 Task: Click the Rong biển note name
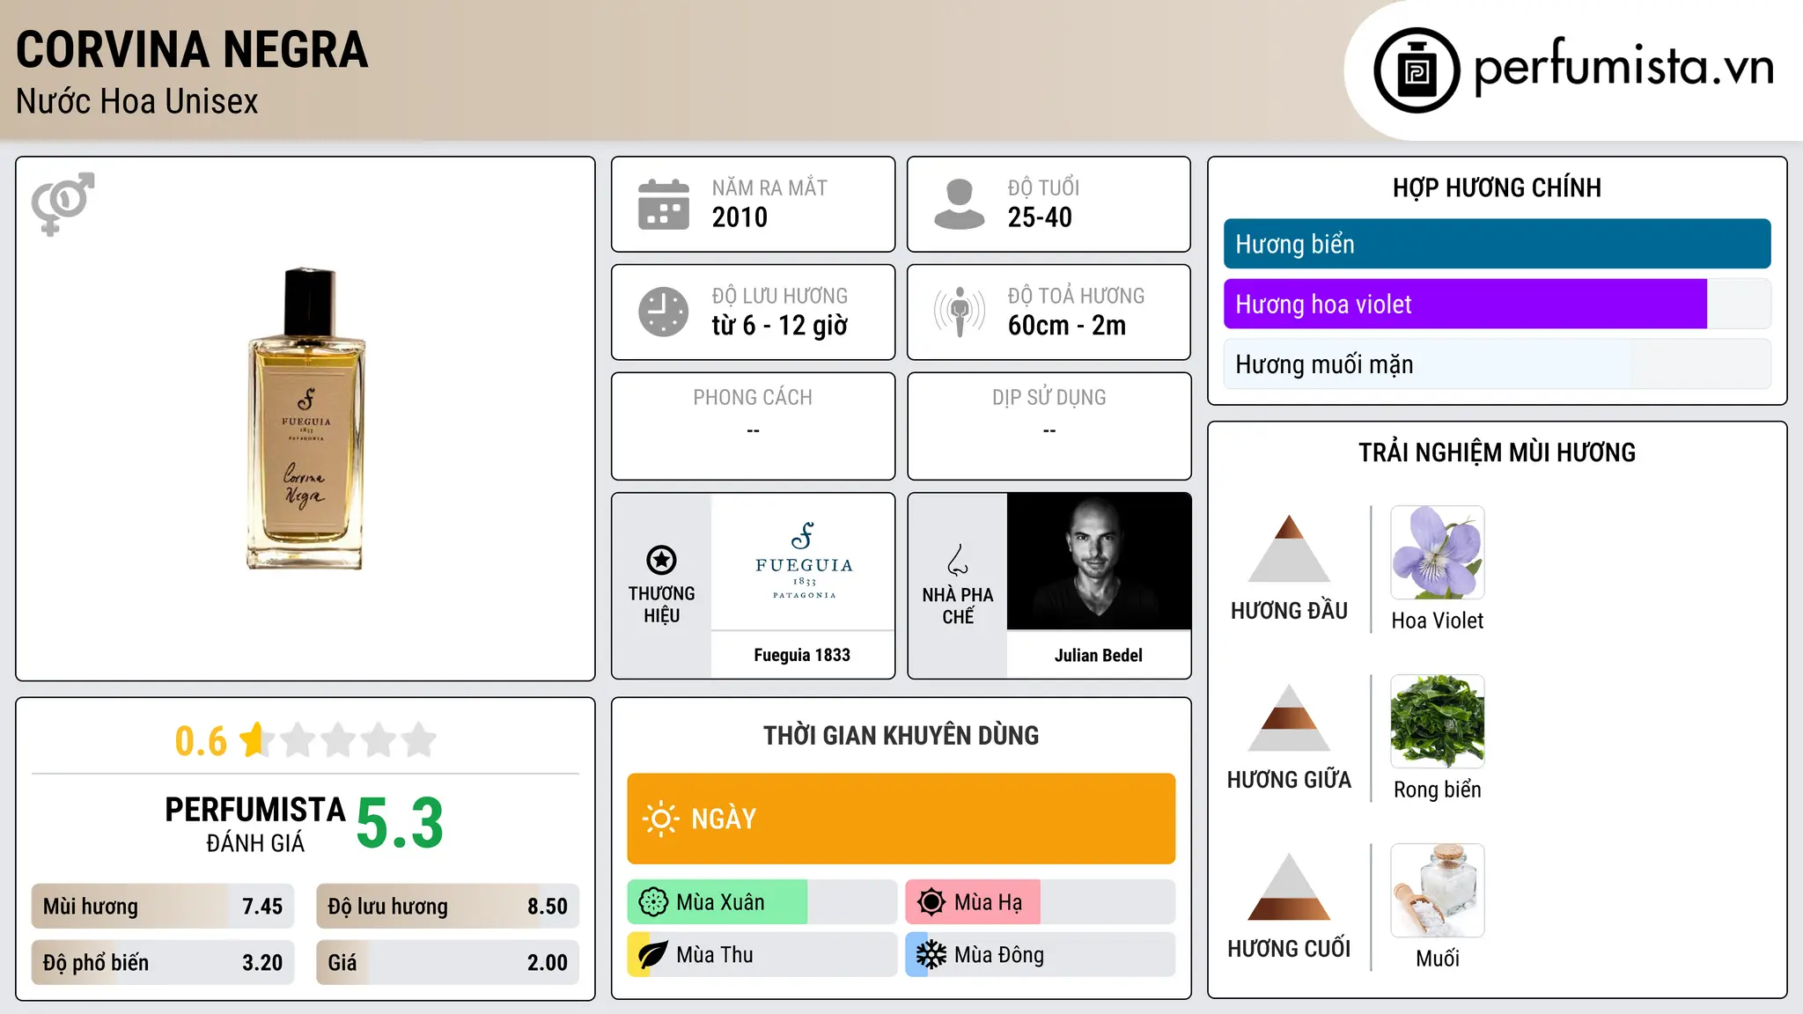click(1438, 790)
